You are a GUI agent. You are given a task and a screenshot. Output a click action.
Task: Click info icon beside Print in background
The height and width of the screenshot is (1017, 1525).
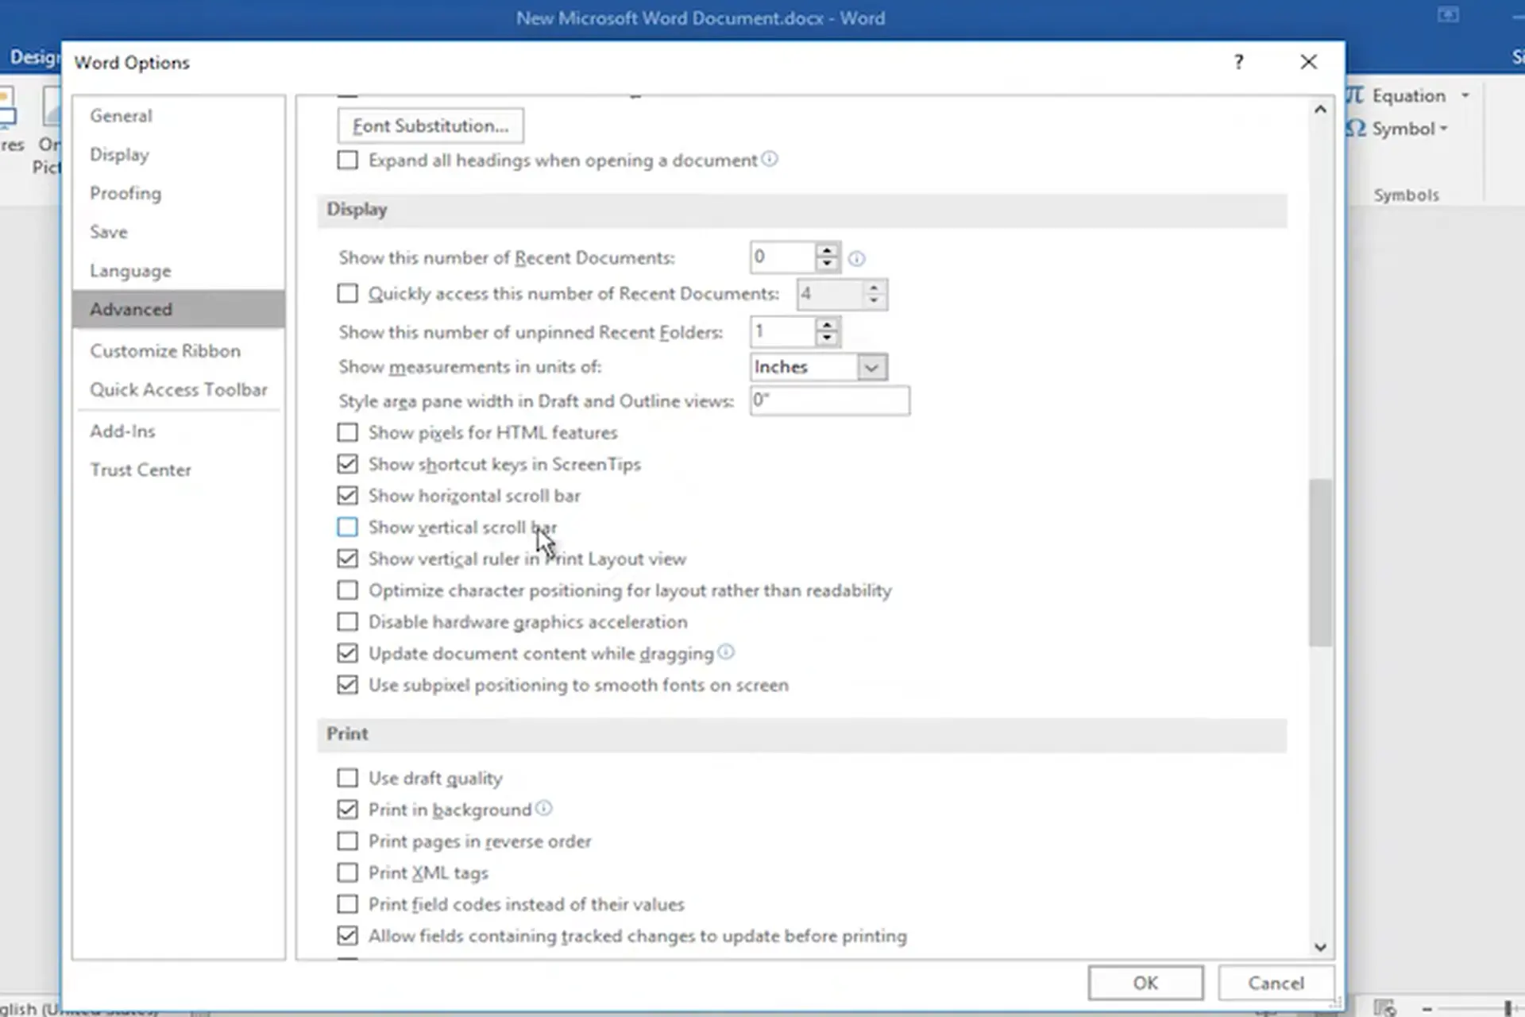544,808
